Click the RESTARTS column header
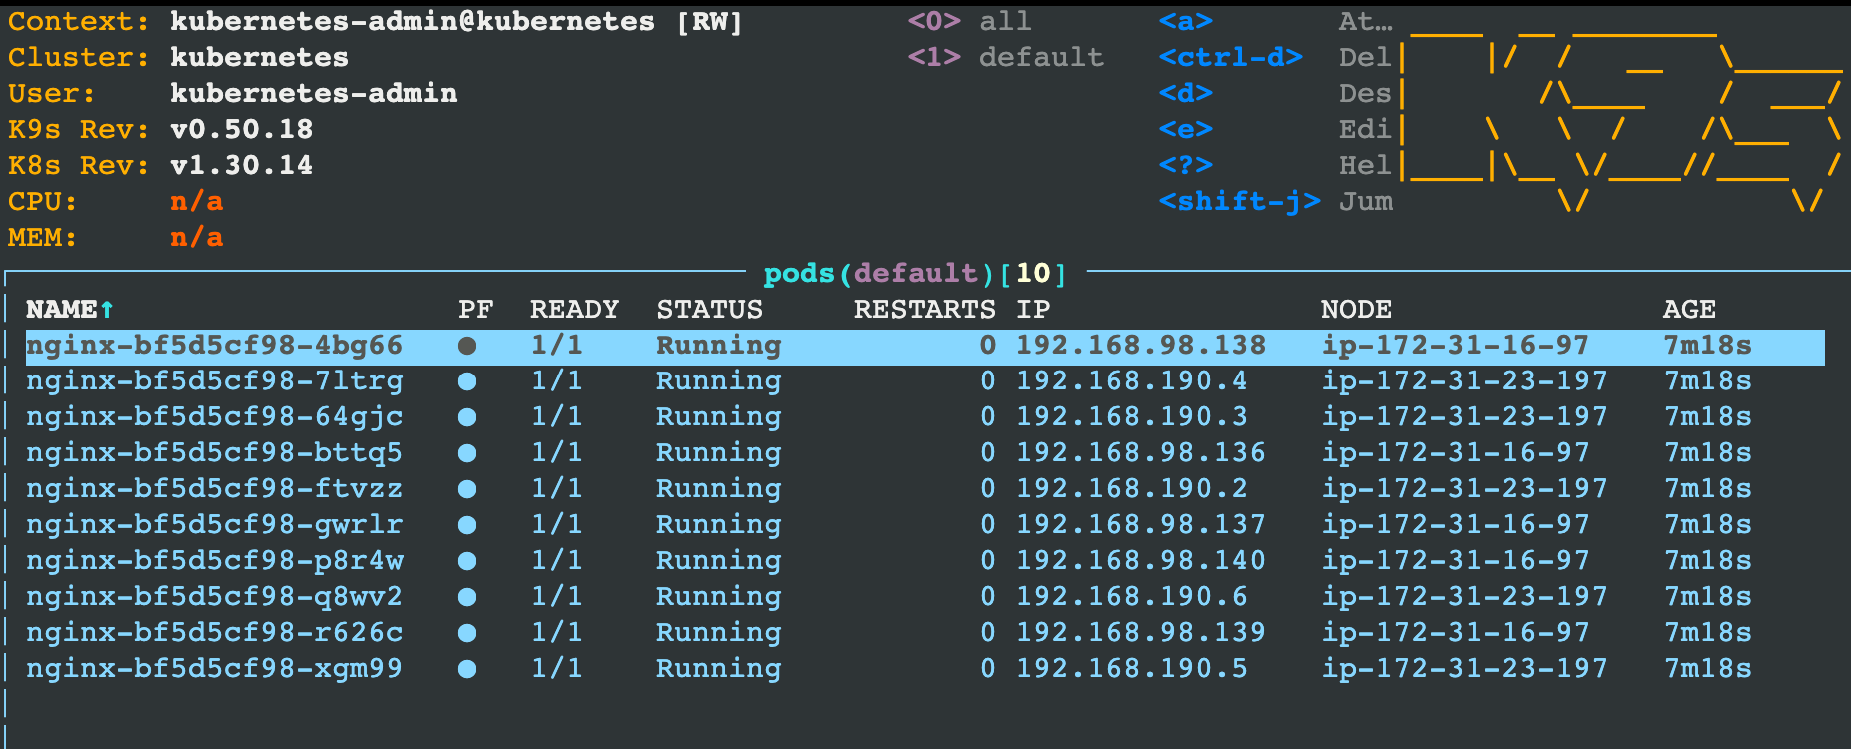 click(924, 310)
